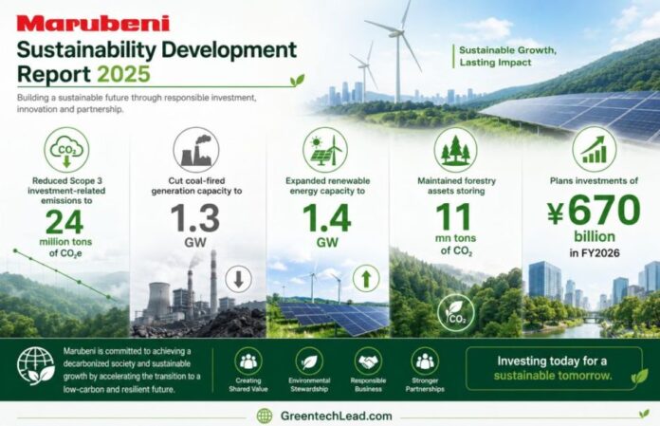Click the CO2 cloud down-arrow icon
This screenshot has height=426, width=660.
click(x=66, y=150)
